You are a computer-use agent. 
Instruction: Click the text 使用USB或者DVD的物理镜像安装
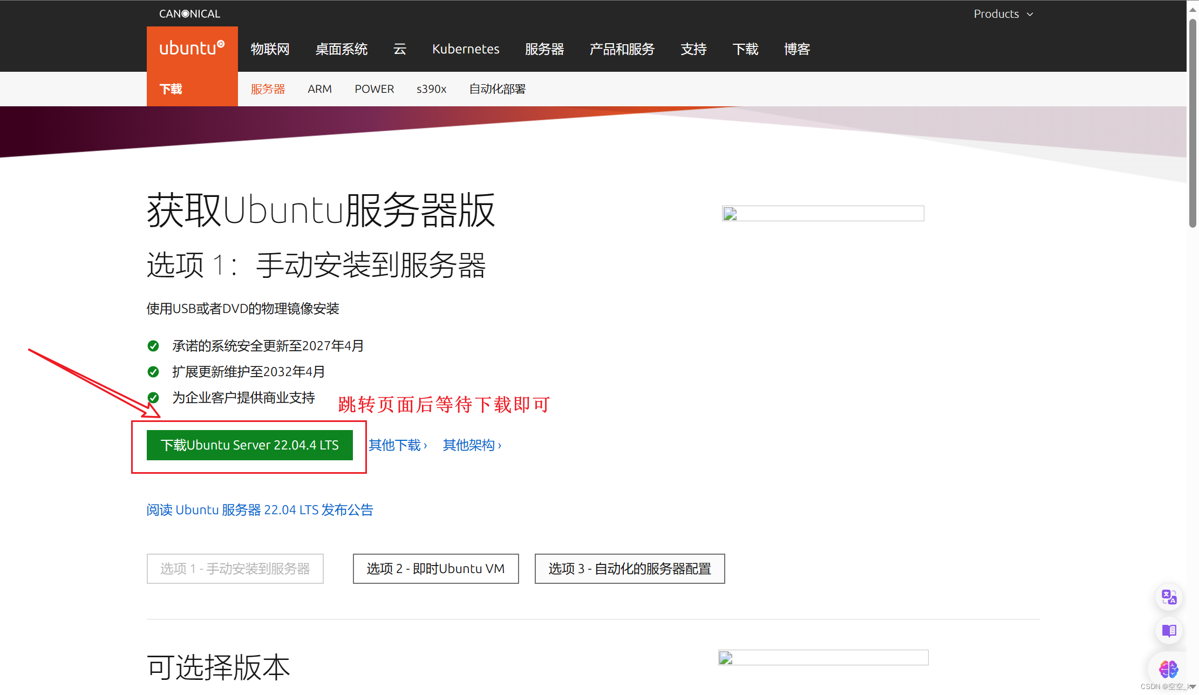pos(243,309)
